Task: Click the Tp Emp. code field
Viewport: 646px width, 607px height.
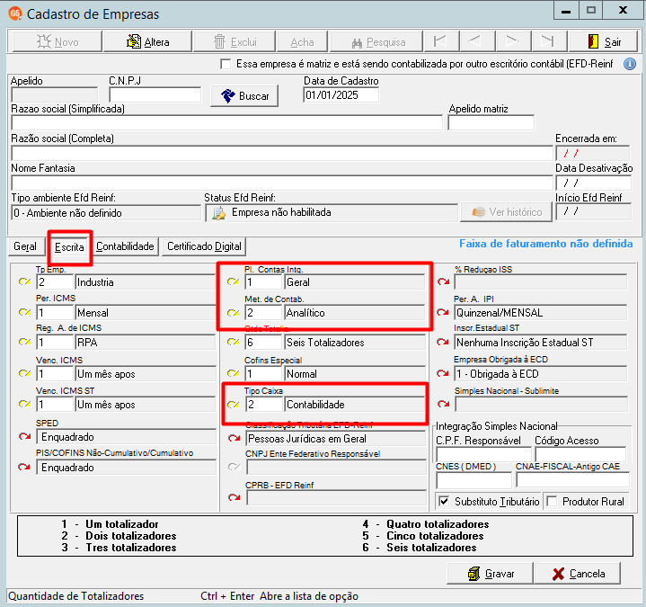Action: (55, 282)
